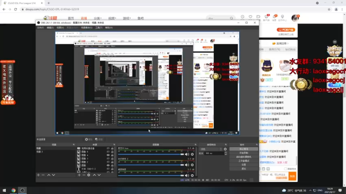Open source properties gear in the Sources panel
This screenshot has height=194, width=346.
coord(89,175)
